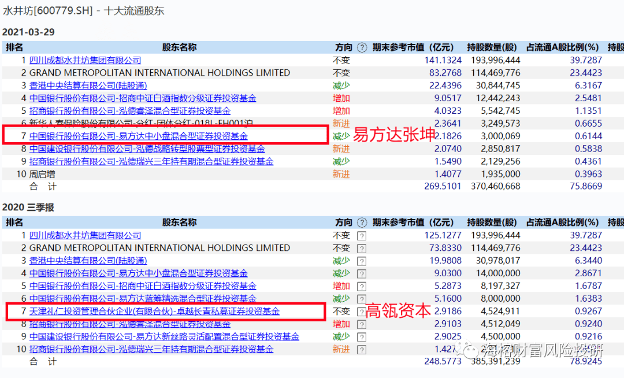624x378 pixels.
Task: Select GRAND METROPOLITAN INTERNATIONAL HOLDINGS LIMITED in the 2021-03-29 table
Action: click(x=159, y=73)
